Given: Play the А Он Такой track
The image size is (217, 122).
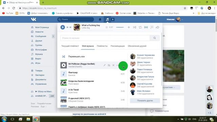Looking at the screenshot, I should (x=63, y=91).
